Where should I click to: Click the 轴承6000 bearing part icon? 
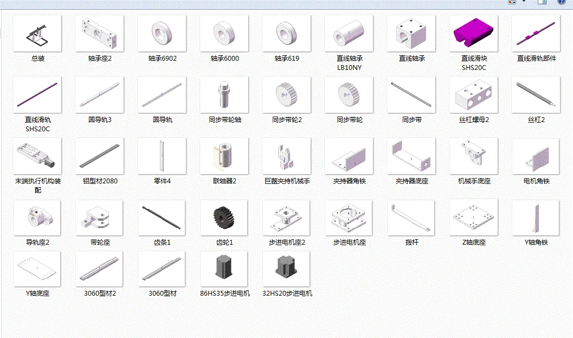(224, 33)
